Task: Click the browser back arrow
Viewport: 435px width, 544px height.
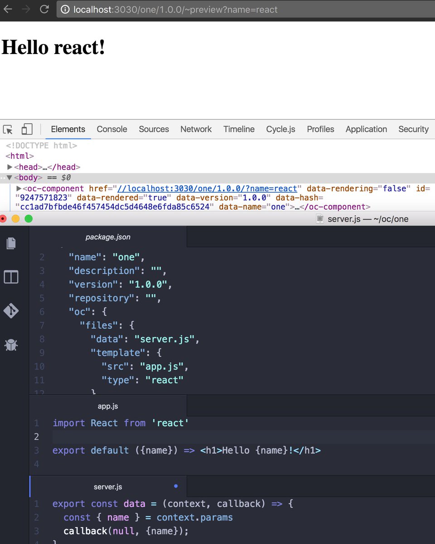Action: [x=7, y=9]
